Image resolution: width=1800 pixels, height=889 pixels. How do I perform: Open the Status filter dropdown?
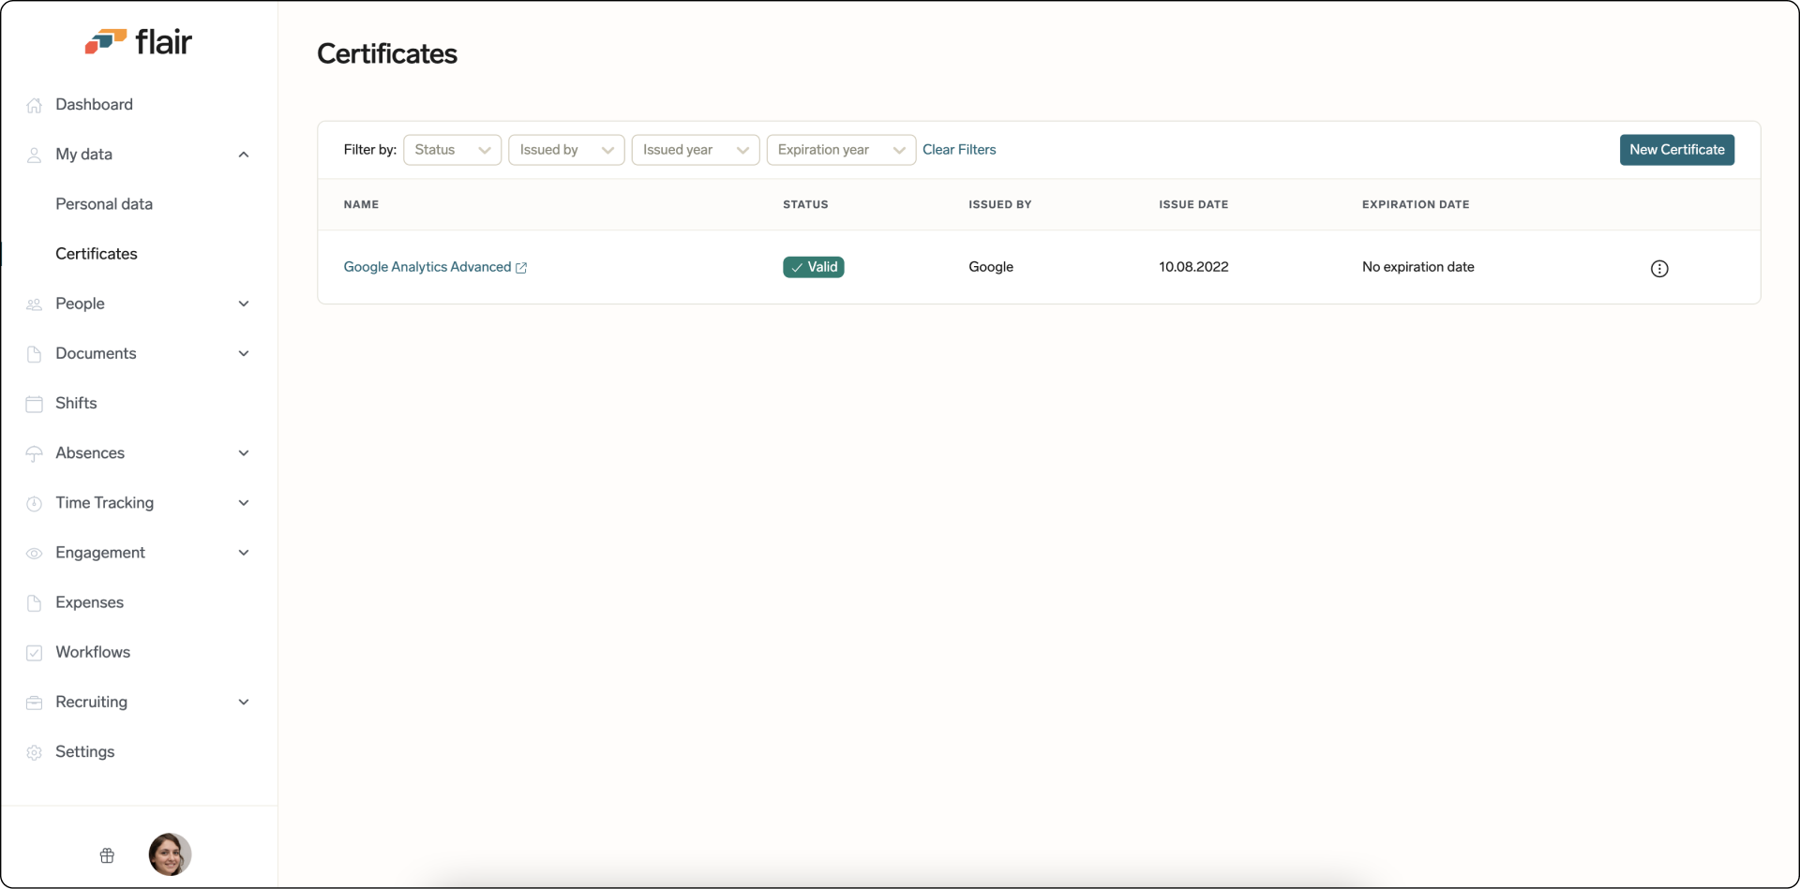click(451, 150)
